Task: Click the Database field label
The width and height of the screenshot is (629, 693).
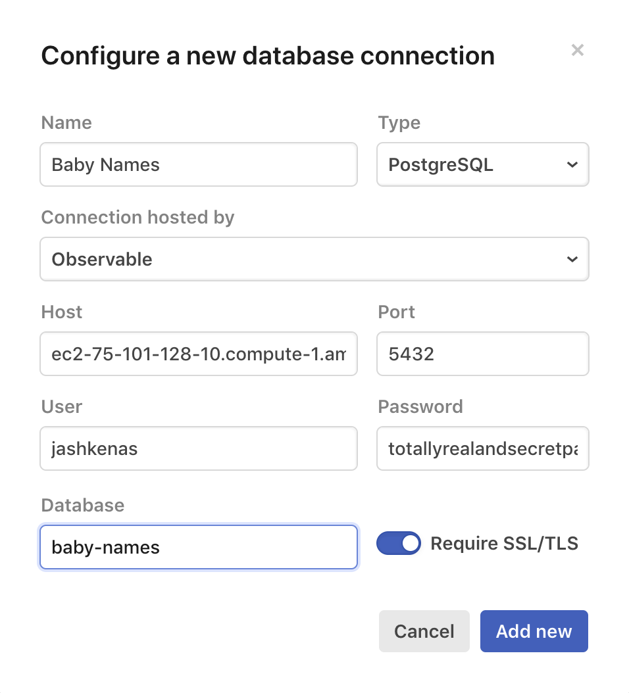Action: (82, 505)
